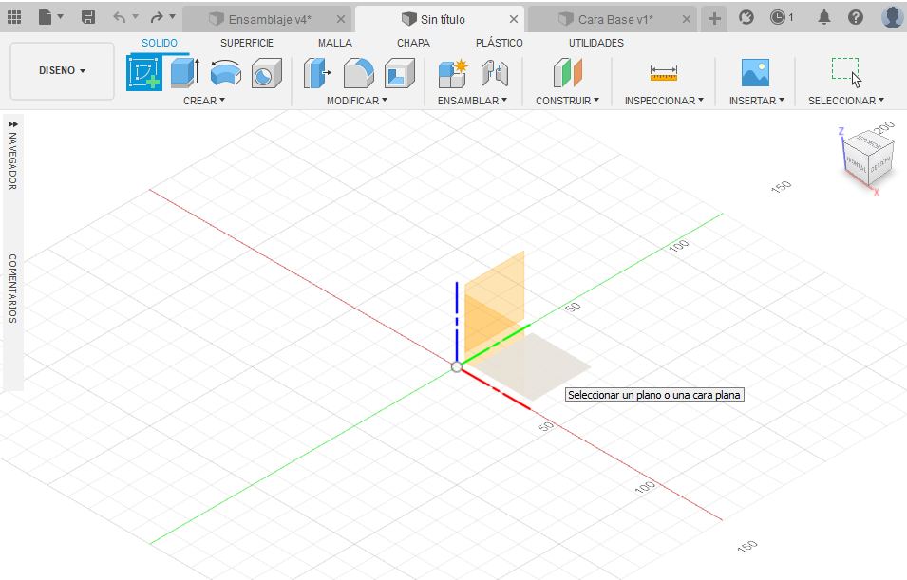Open the File menu icon
The image size is (907, 580).
46,17
